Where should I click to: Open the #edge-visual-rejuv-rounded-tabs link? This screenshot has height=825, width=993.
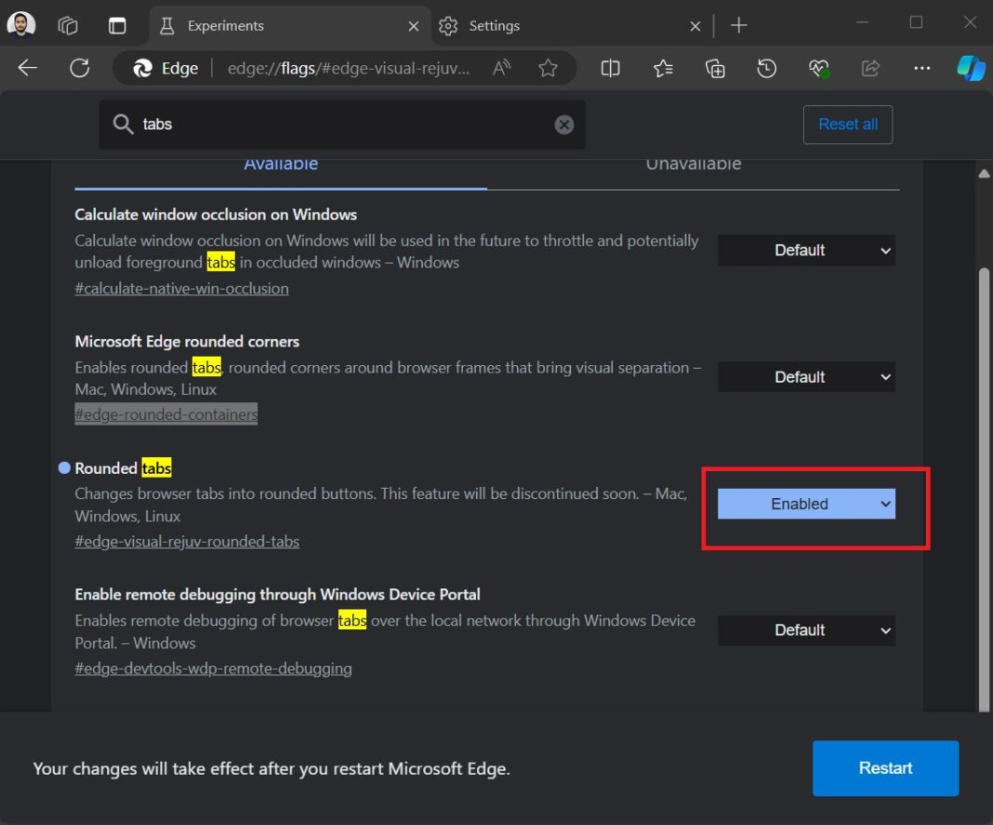(x=188, y=541)
